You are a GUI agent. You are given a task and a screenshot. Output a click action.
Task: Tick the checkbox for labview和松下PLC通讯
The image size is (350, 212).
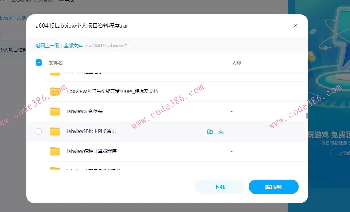[39, 131]
